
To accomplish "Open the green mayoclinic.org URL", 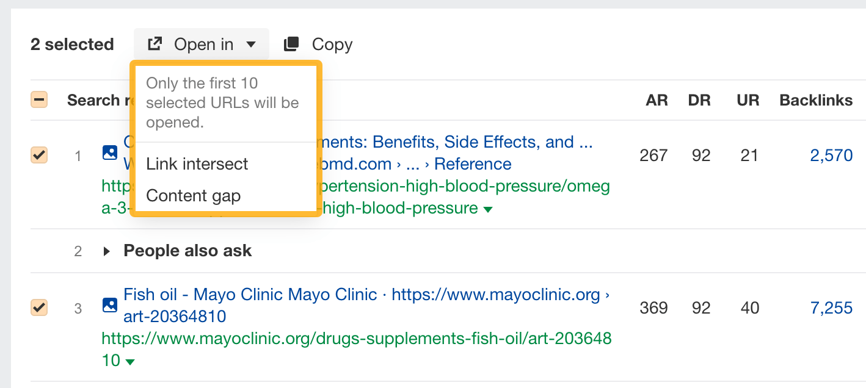I will (356, 338).
